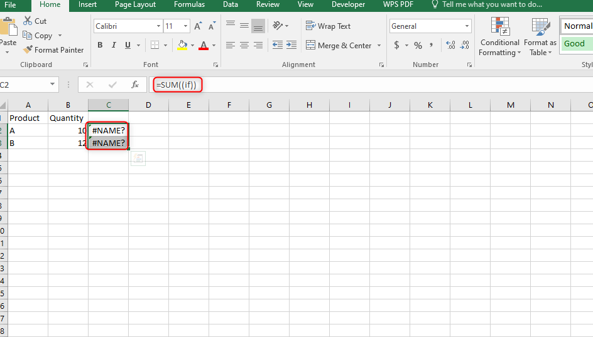
Task: Open font size dropdown
Action: tap(186, 26)
